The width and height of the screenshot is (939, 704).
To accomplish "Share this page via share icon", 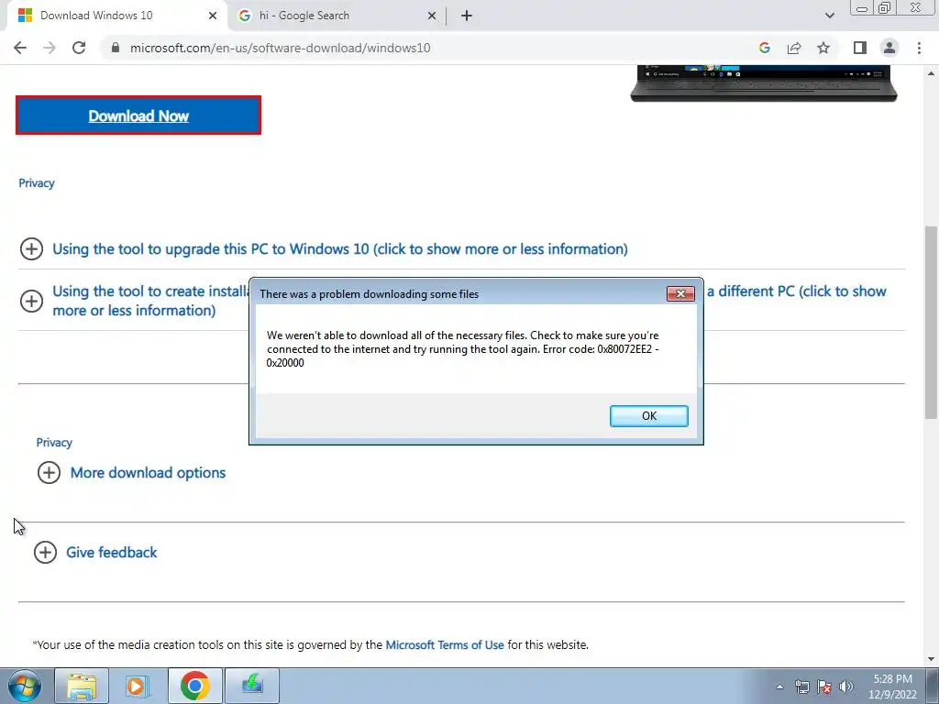I will pos(794,48).
